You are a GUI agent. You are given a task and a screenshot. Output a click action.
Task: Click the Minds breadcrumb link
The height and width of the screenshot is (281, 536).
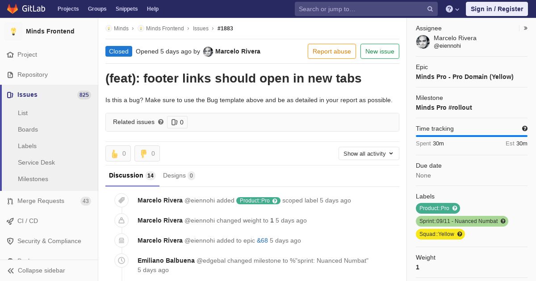coord(121,29)
